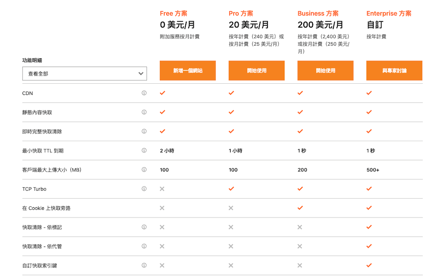Click Business X in 依代管 row

(x=300, y=246)
